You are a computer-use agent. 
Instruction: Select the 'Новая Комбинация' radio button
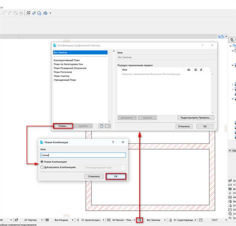tap(42, 162)
